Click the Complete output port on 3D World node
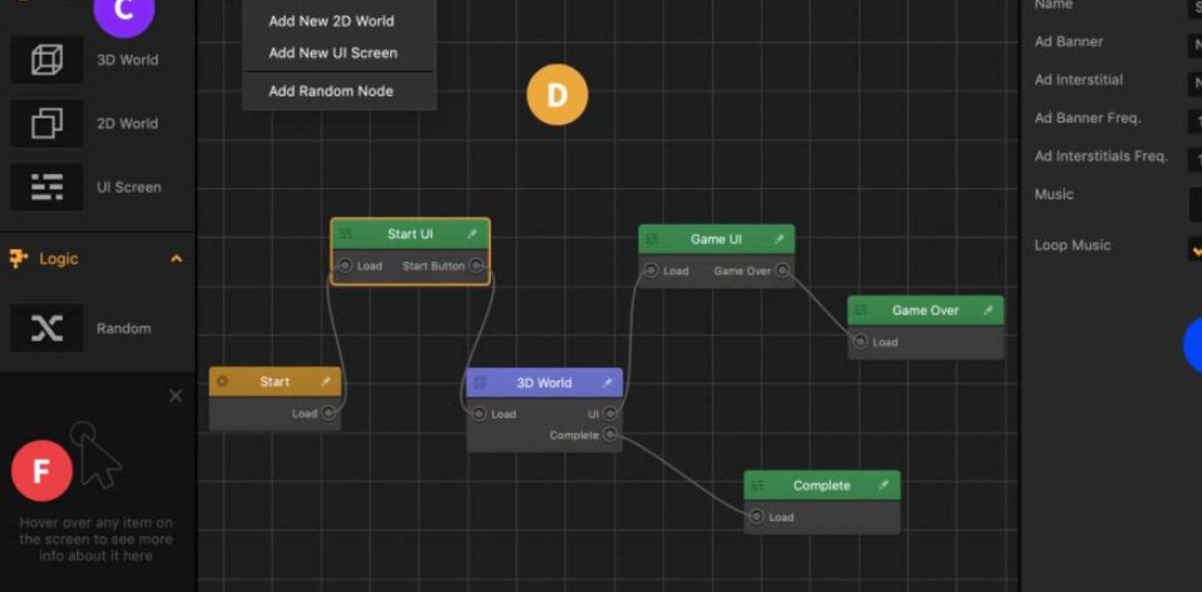 [610, 434]
